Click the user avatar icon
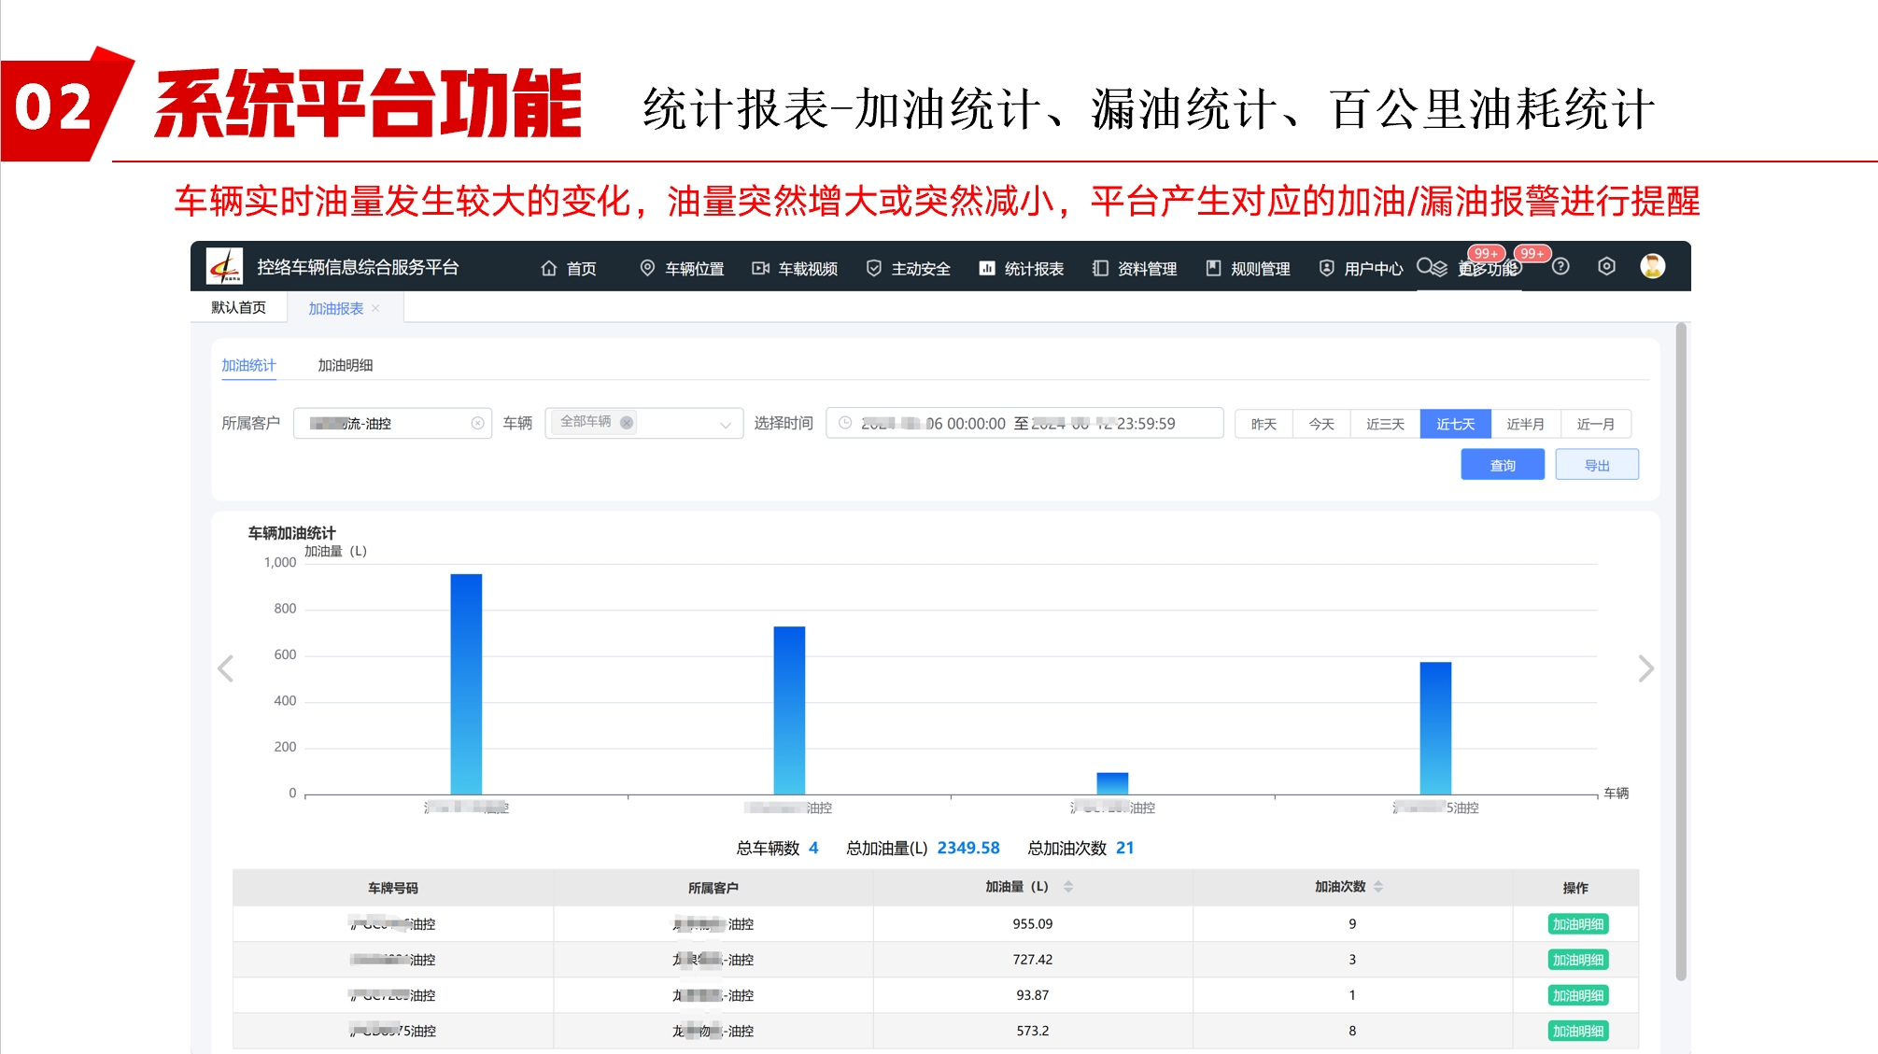The height and width of the screenshot is (1054, 1878). point(1652,267)
